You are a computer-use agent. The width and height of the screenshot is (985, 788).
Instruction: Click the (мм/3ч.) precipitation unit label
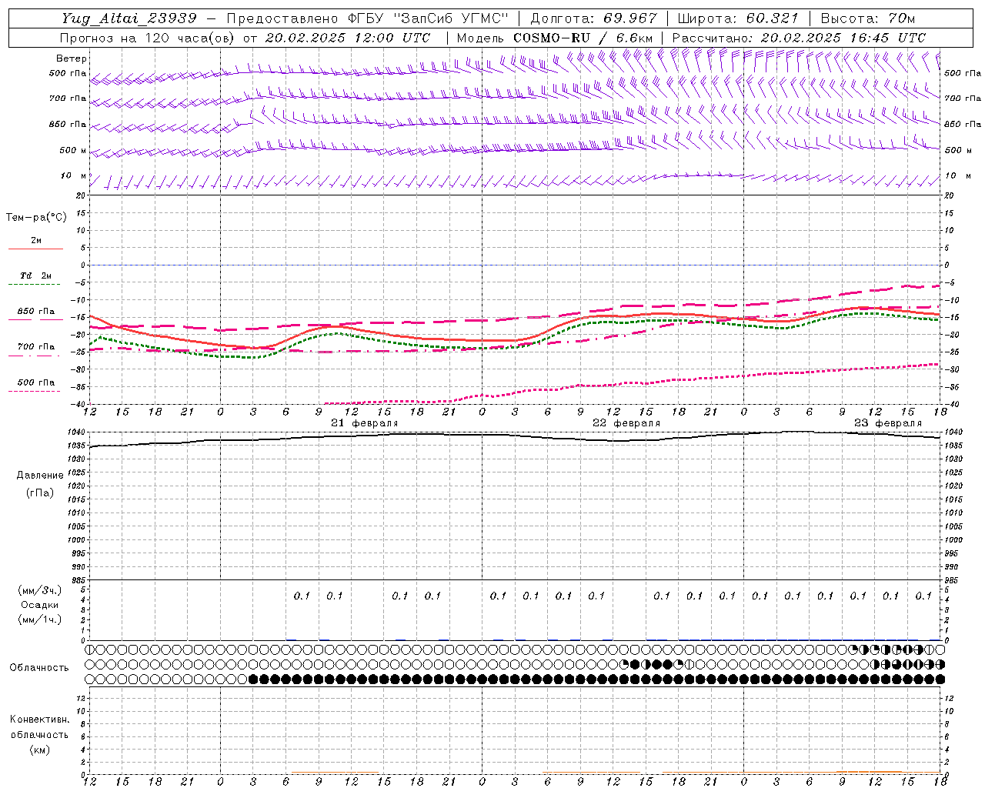[40, 590]
